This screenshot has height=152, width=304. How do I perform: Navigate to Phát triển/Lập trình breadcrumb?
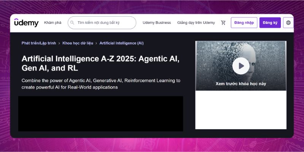click(x=39, y=43)
